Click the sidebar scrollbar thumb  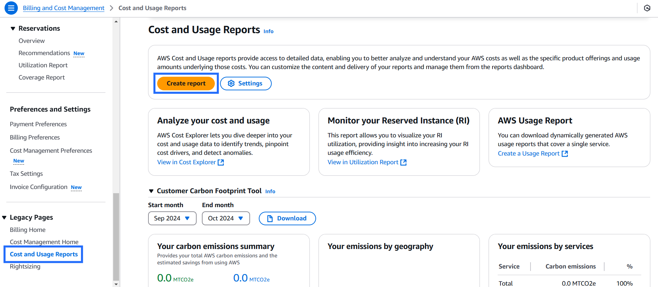point(116,237)
